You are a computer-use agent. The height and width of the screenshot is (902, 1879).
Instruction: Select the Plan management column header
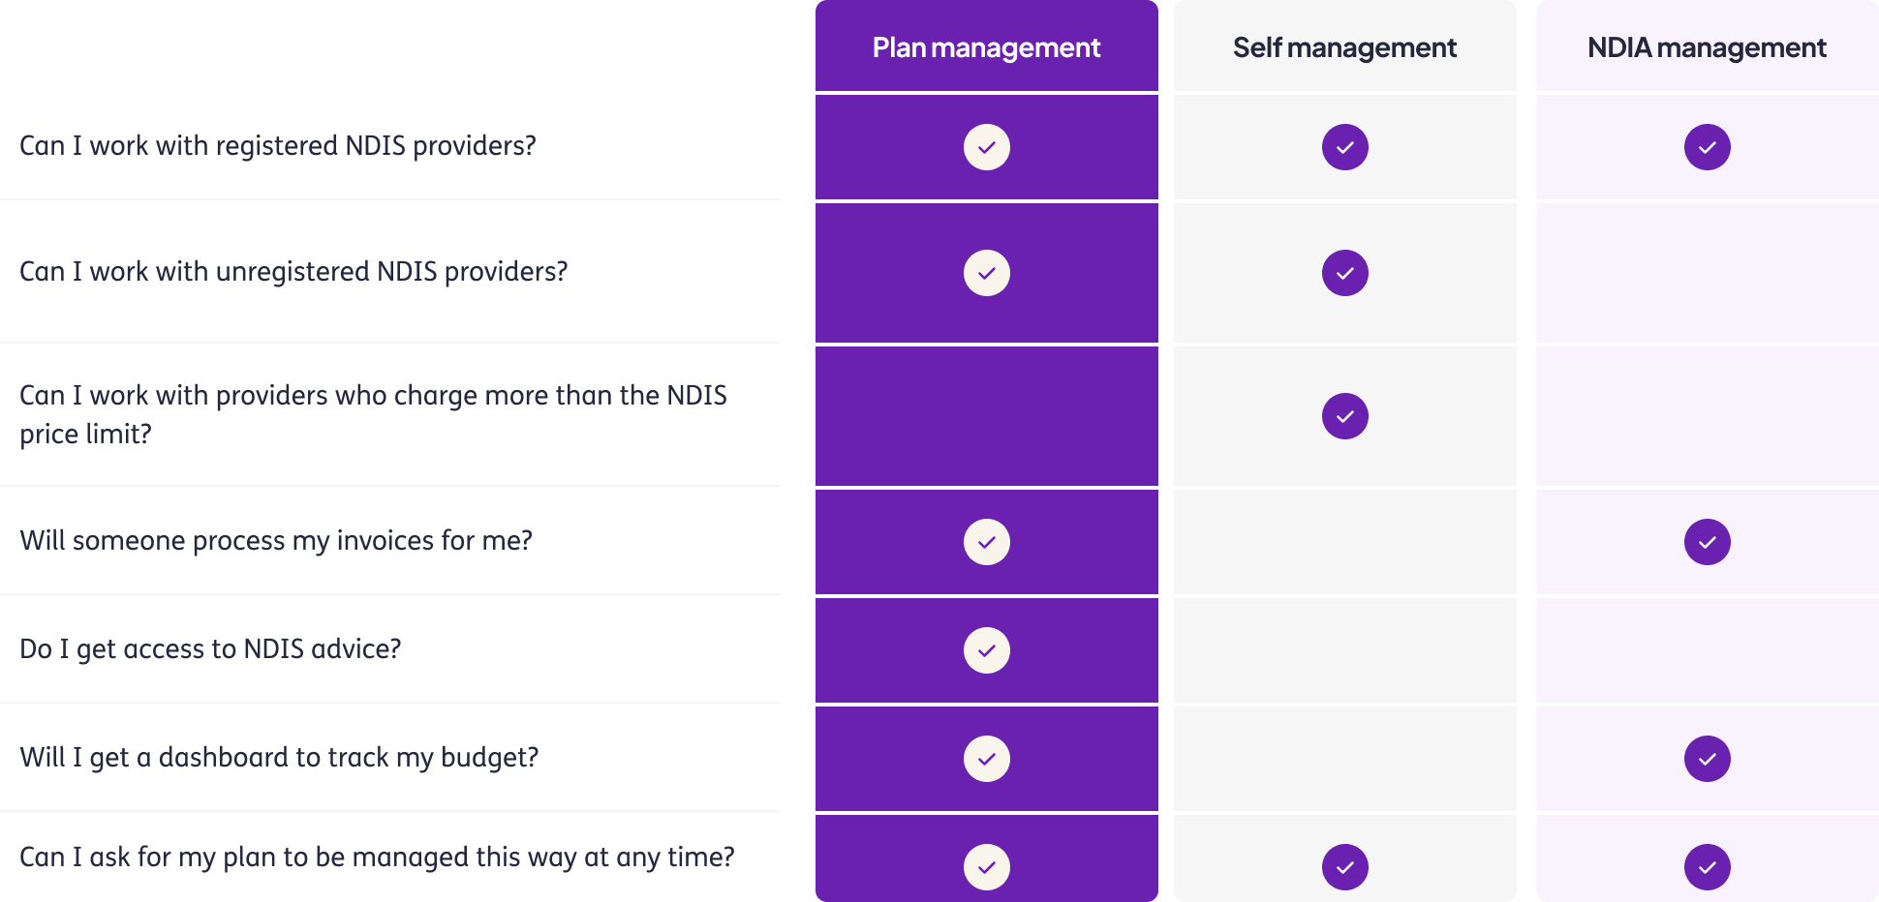coord(986,47)
